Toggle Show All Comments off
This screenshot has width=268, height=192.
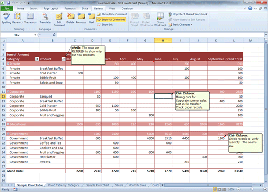pos(111,20)
